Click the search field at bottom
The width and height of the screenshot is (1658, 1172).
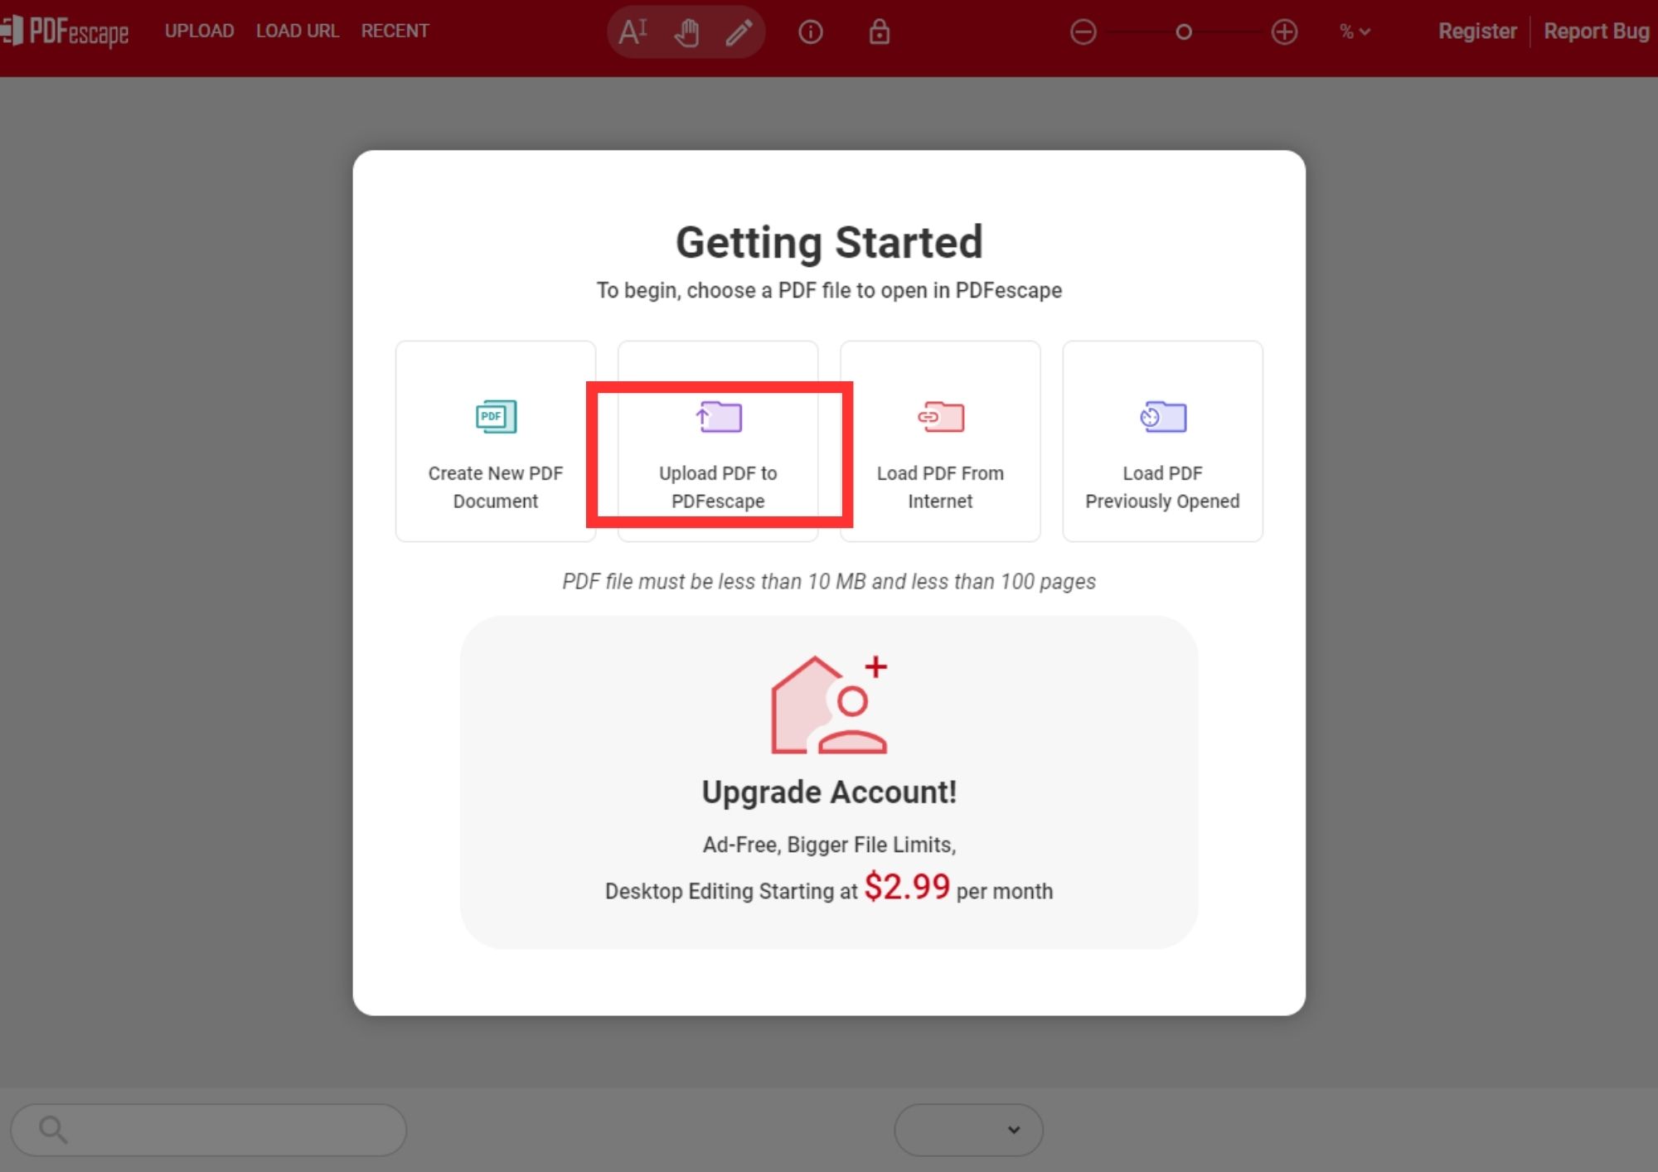[209, 1130]
